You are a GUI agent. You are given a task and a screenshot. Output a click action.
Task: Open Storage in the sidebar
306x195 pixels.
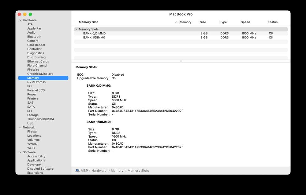[33, 115]
